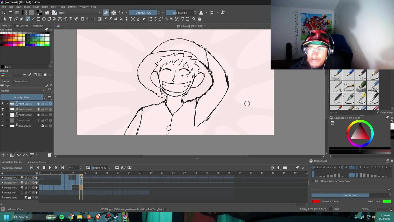Expand the Horizontal Mirror tool options arrow

[x=206, y=13]
